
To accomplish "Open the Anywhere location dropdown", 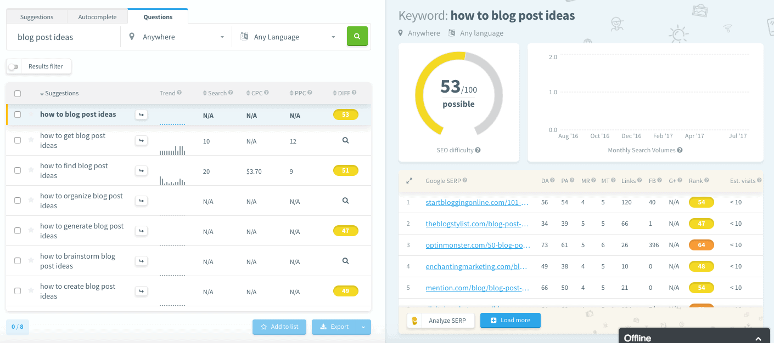I will [x=177, y=37].
